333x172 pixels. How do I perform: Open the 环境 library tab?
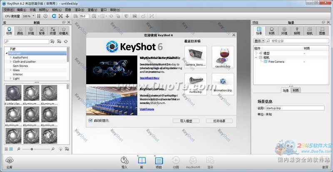click(x=31, y=31)
